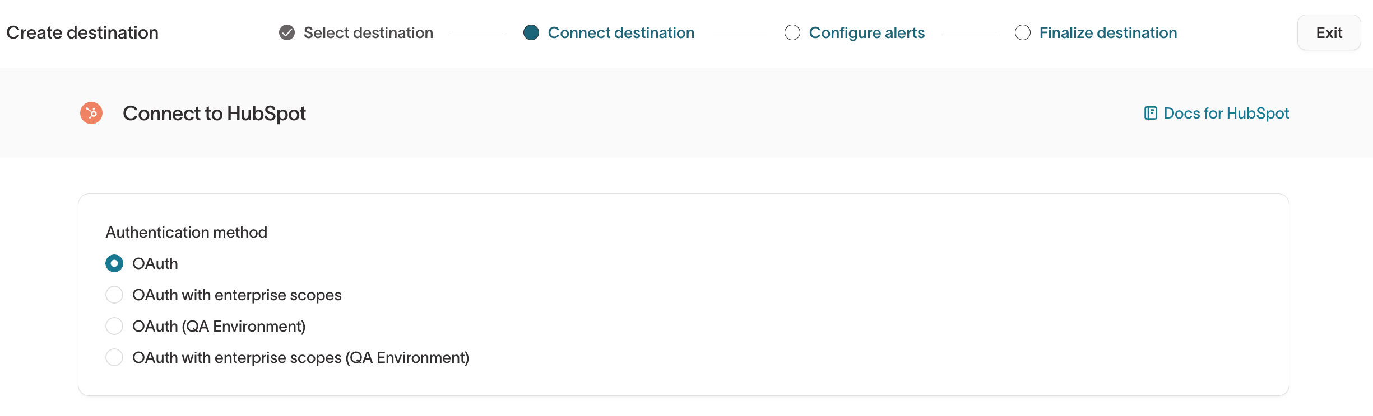The image size is (1373, 416).
Task: Click the empty circle icon for Configure alerts
Action: click(x=792, y=32)
